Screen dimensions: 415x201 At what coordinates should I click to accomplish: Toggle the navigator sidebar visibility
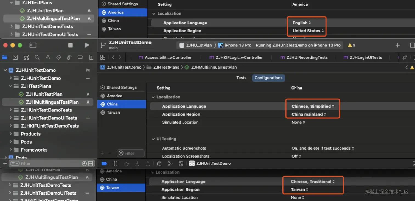coord(33,45)
